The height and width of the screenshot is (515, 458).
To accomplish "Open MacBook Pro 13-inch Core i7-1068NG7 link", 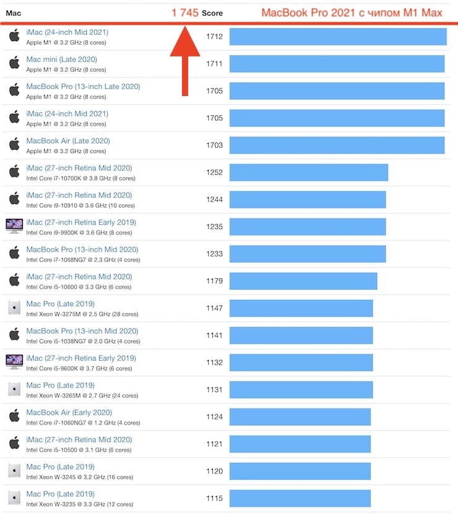I will (x=82, y=250).
